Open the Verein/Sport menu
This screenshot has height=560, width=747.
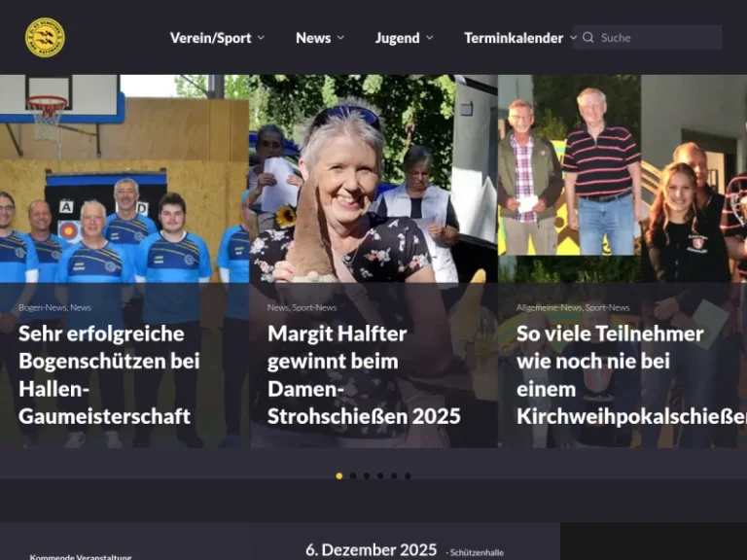210,38
